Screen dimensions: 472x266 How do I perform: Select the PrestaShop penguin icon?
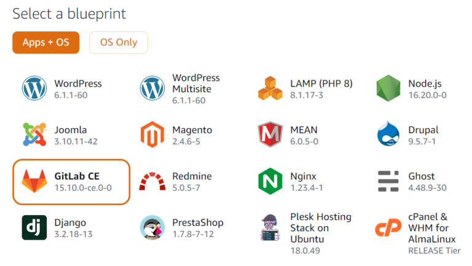click(152, 228)
